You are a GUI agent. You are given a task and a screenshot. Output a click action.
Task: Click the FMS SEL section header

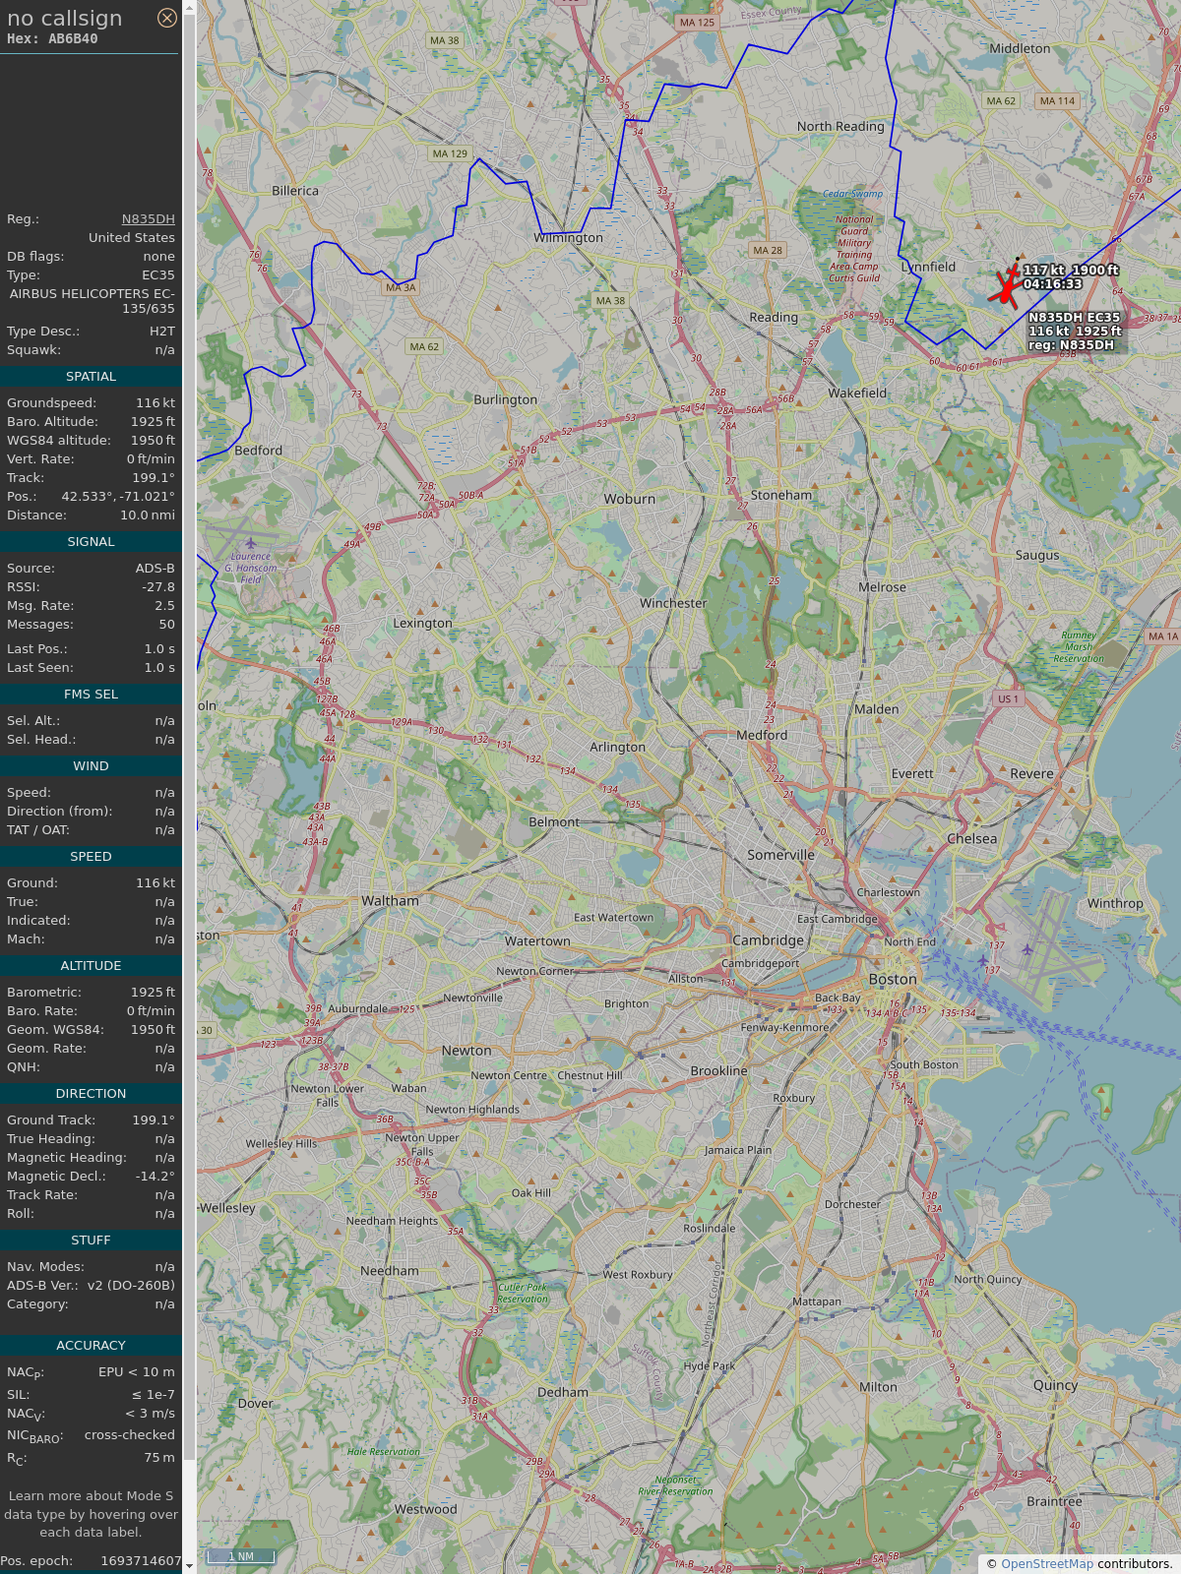pyautogui.click(x=91, y=695)
